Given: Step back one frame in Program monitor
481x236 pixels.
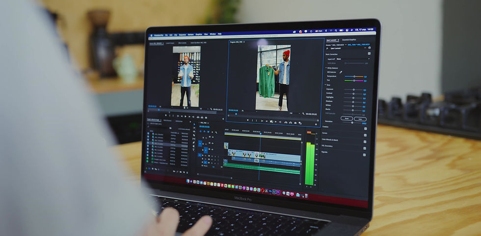Looking at the screenshot, I should (x=267, y=121).
